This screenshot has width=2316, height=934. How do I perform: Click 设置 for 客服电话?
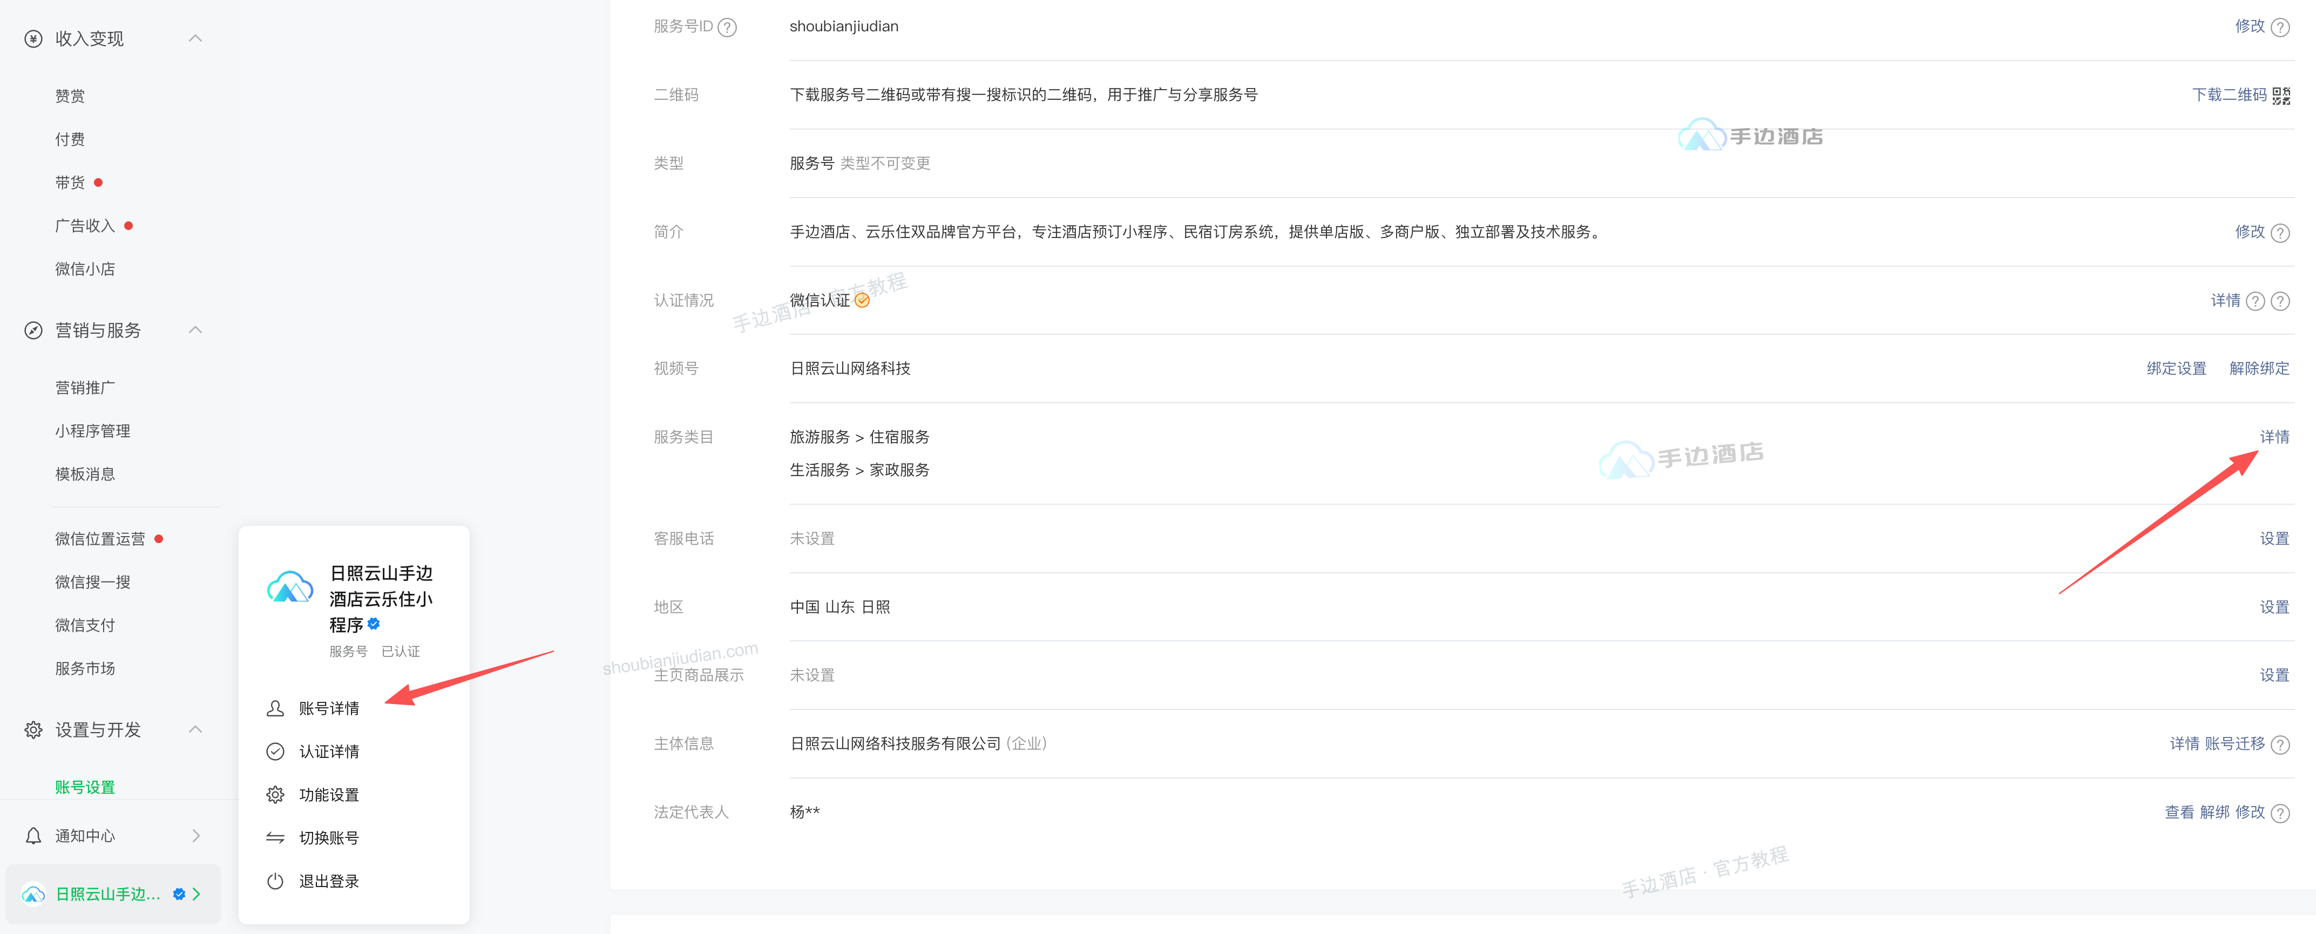(x=2274, y=538)
